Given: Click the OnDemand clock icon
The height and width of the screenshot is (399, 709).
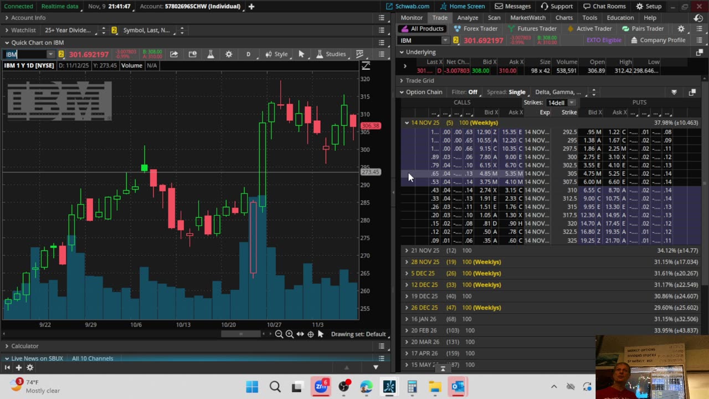Looking at the screenshot, I should click(698, 18).
